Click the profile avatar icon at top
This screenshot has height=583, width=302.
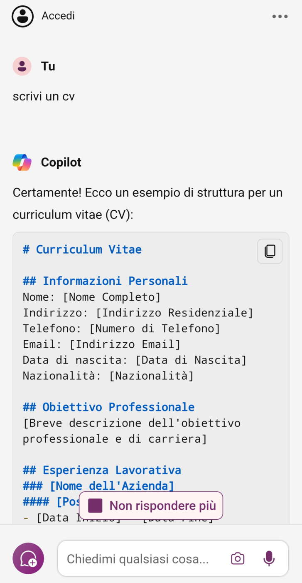pos(22,16)
